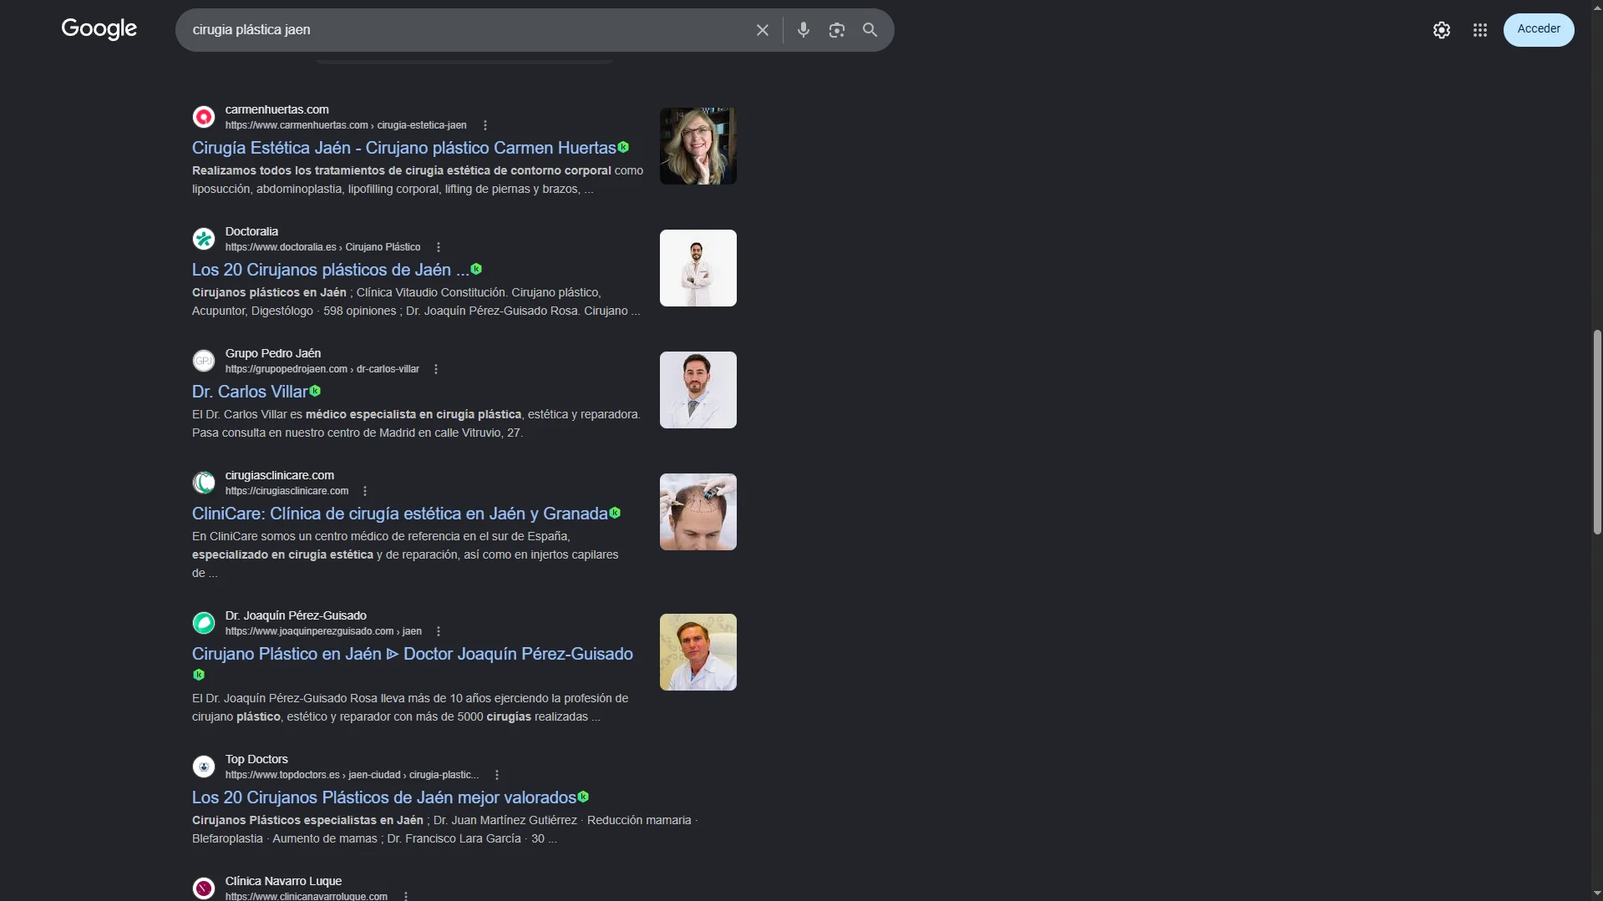1603x901 pixels.
Task: Open search by image camera icon
Action: pyautogui.click(x=836, y=30)
